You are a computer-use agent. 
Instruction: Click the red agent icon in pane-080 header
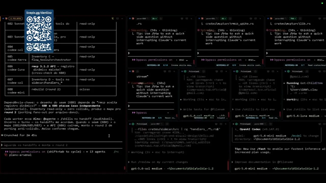point(133,19)
